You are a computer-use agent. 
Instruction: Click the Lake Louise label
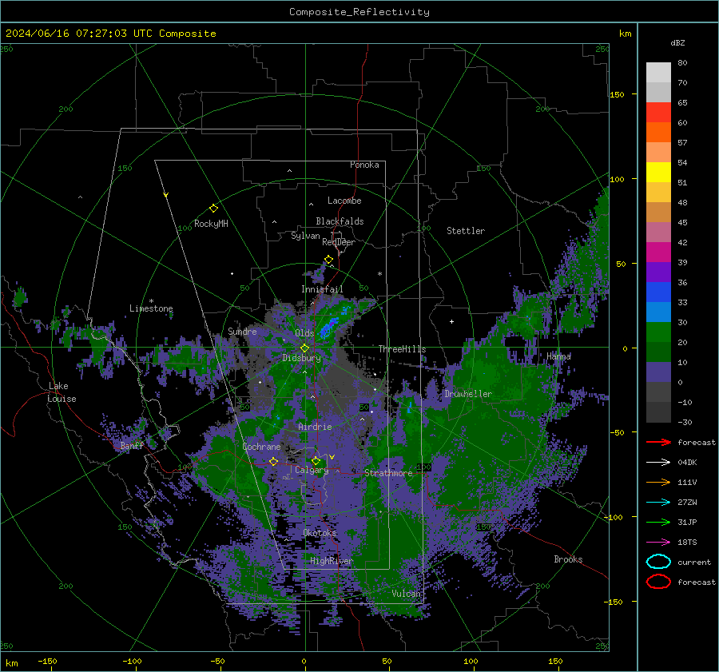(x=62, y=392)
